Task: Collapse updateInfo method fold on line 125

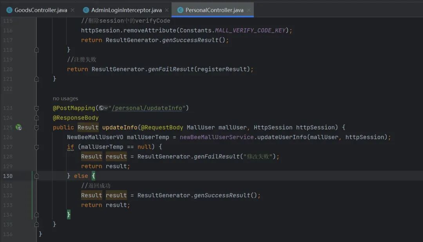Action: click(x=37, y=127)
